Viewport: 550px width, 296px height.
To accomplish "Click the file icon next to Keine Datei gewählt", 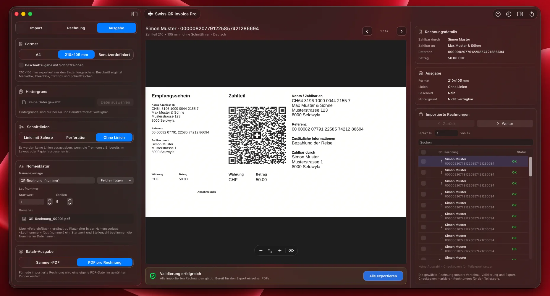I will [24, 102].
